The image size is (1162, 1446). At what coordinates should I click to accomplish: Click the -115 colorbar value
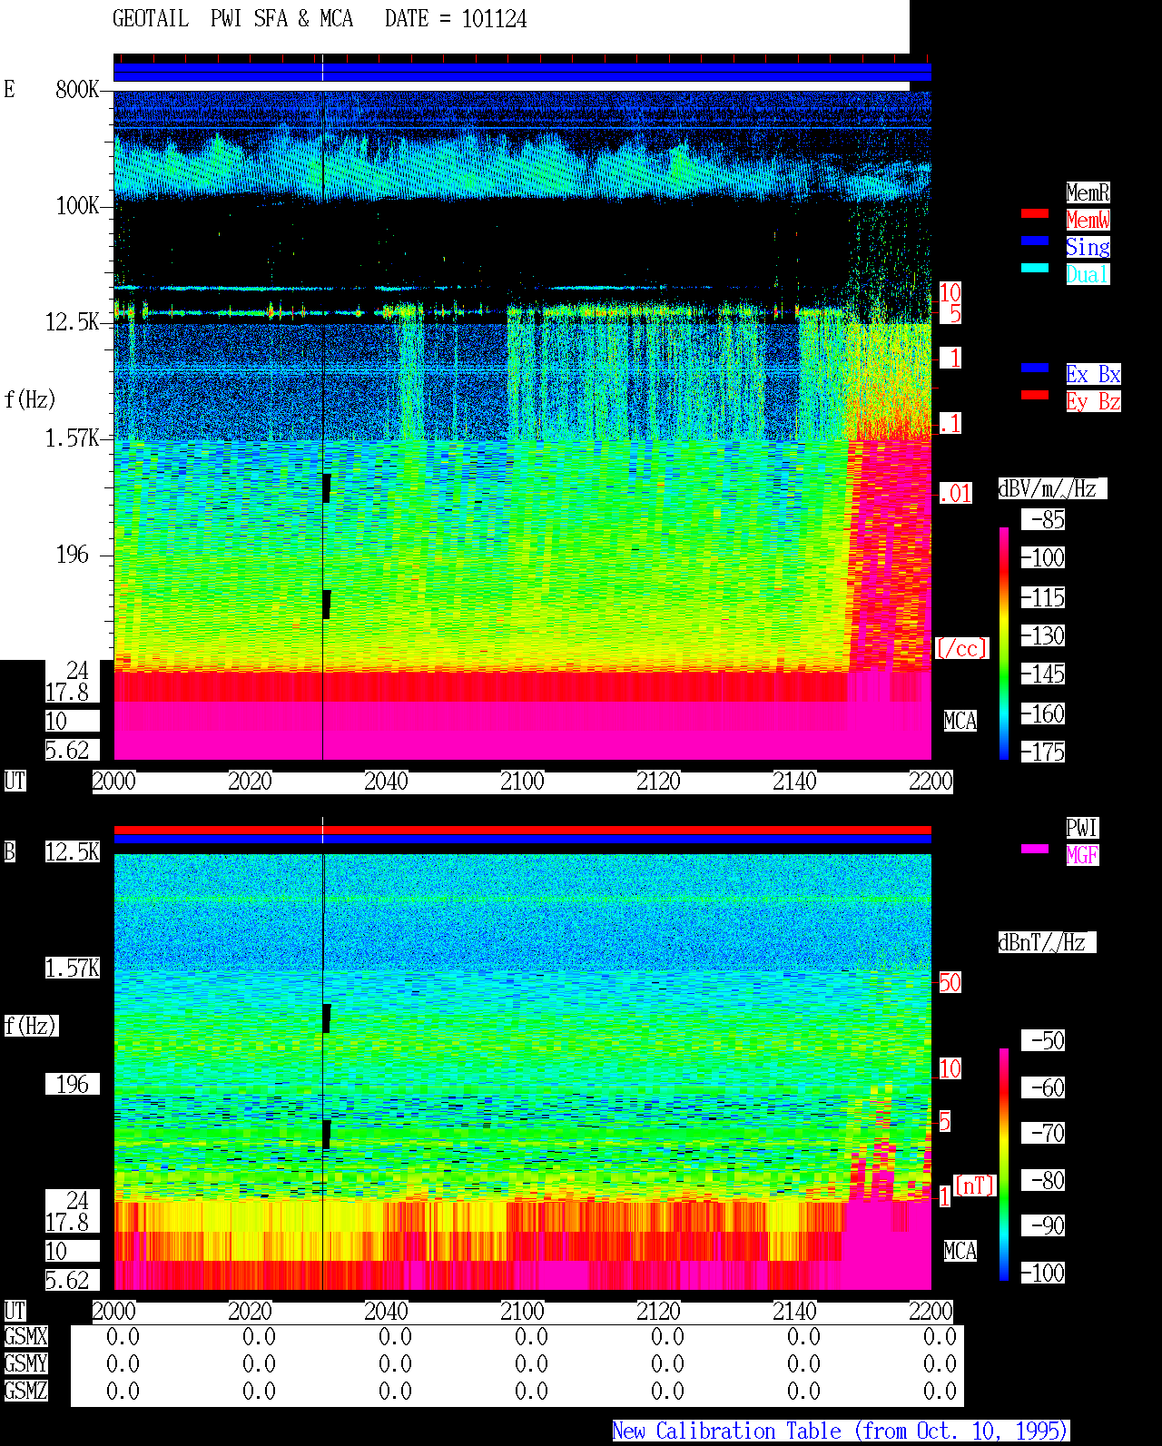tap(1043, 597)
